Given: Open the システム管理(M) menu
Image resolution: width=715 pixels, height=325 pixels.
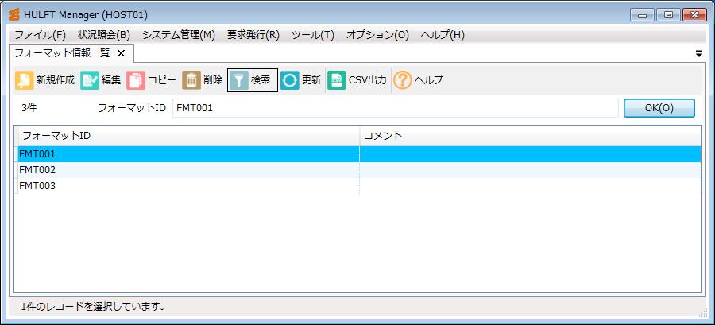Looking at the screenshot, I should click(x=179, y=35).
